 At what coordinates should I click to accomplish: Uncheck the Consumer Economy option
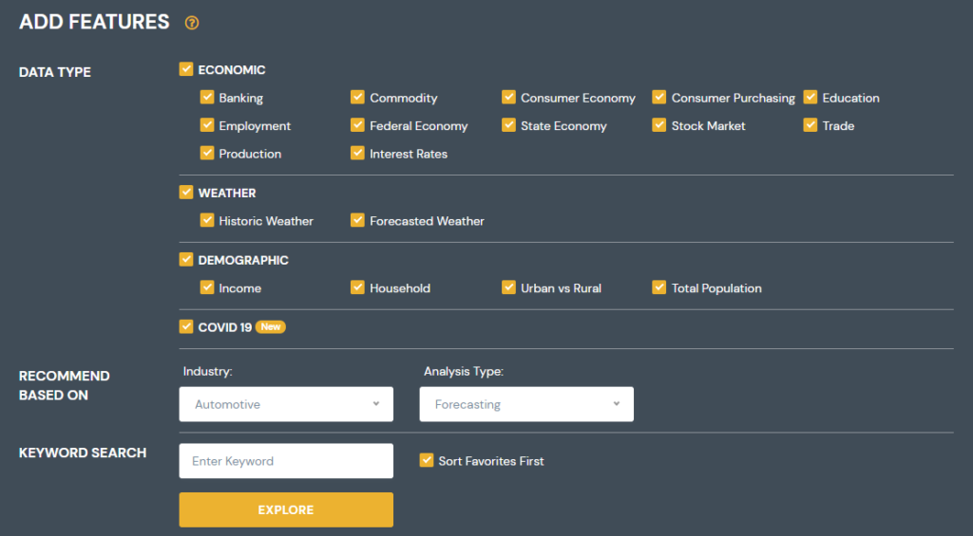(x=509, y=98)
